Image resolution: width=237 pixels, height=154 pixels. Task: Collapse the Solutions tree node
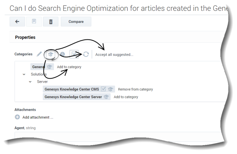[24, 74]
